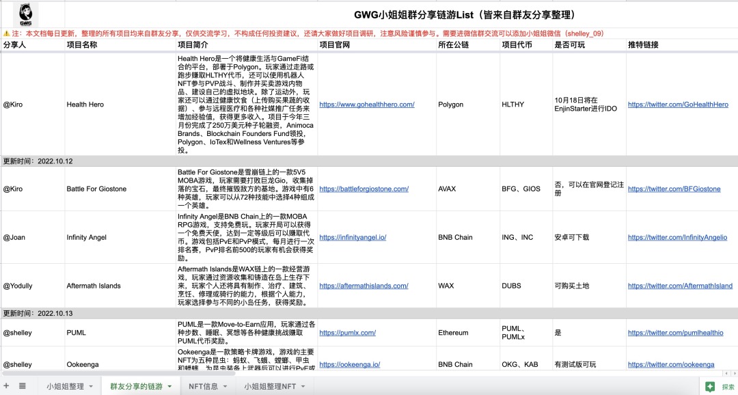
Task: Open the AftermathIsland Twitter link
Action: pos(680,286)
